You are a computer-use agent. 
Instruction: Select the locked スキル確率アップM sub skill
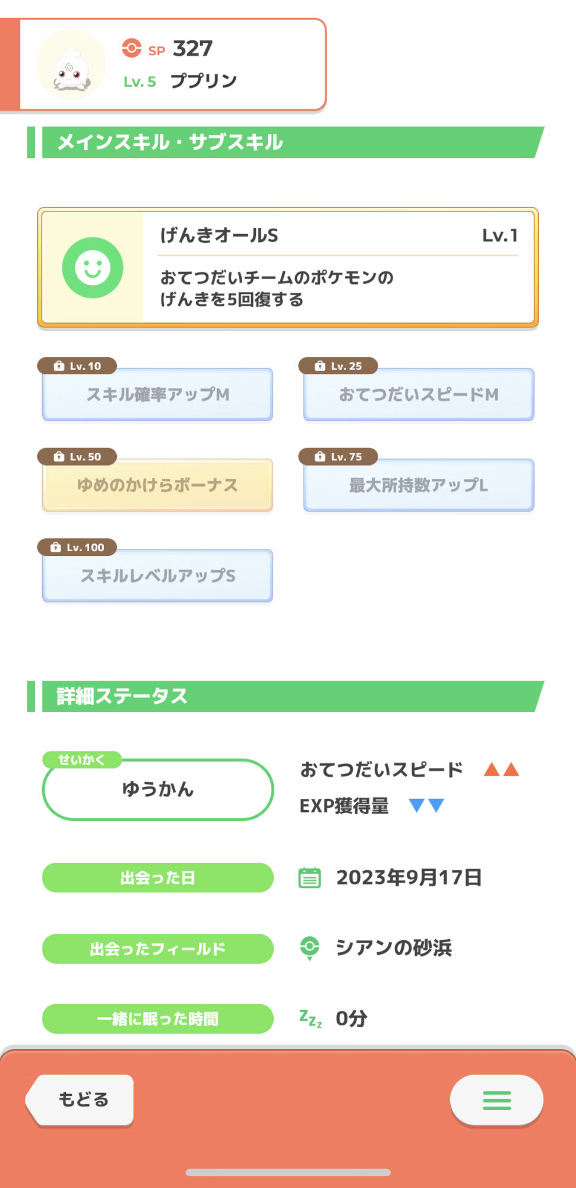point(157,394)
